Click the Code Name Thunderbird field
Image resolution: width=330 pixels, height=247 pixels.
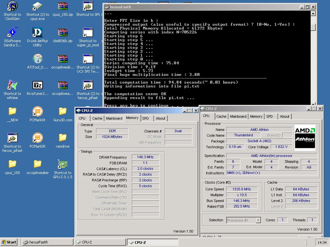click(243, 135)
